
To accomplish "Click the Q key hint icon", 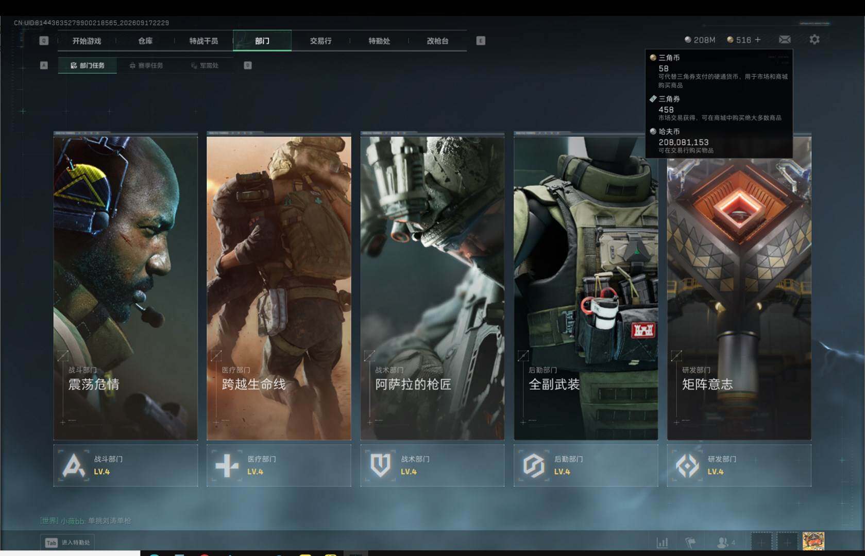I will pyautogui.click(x=44, y=41).
